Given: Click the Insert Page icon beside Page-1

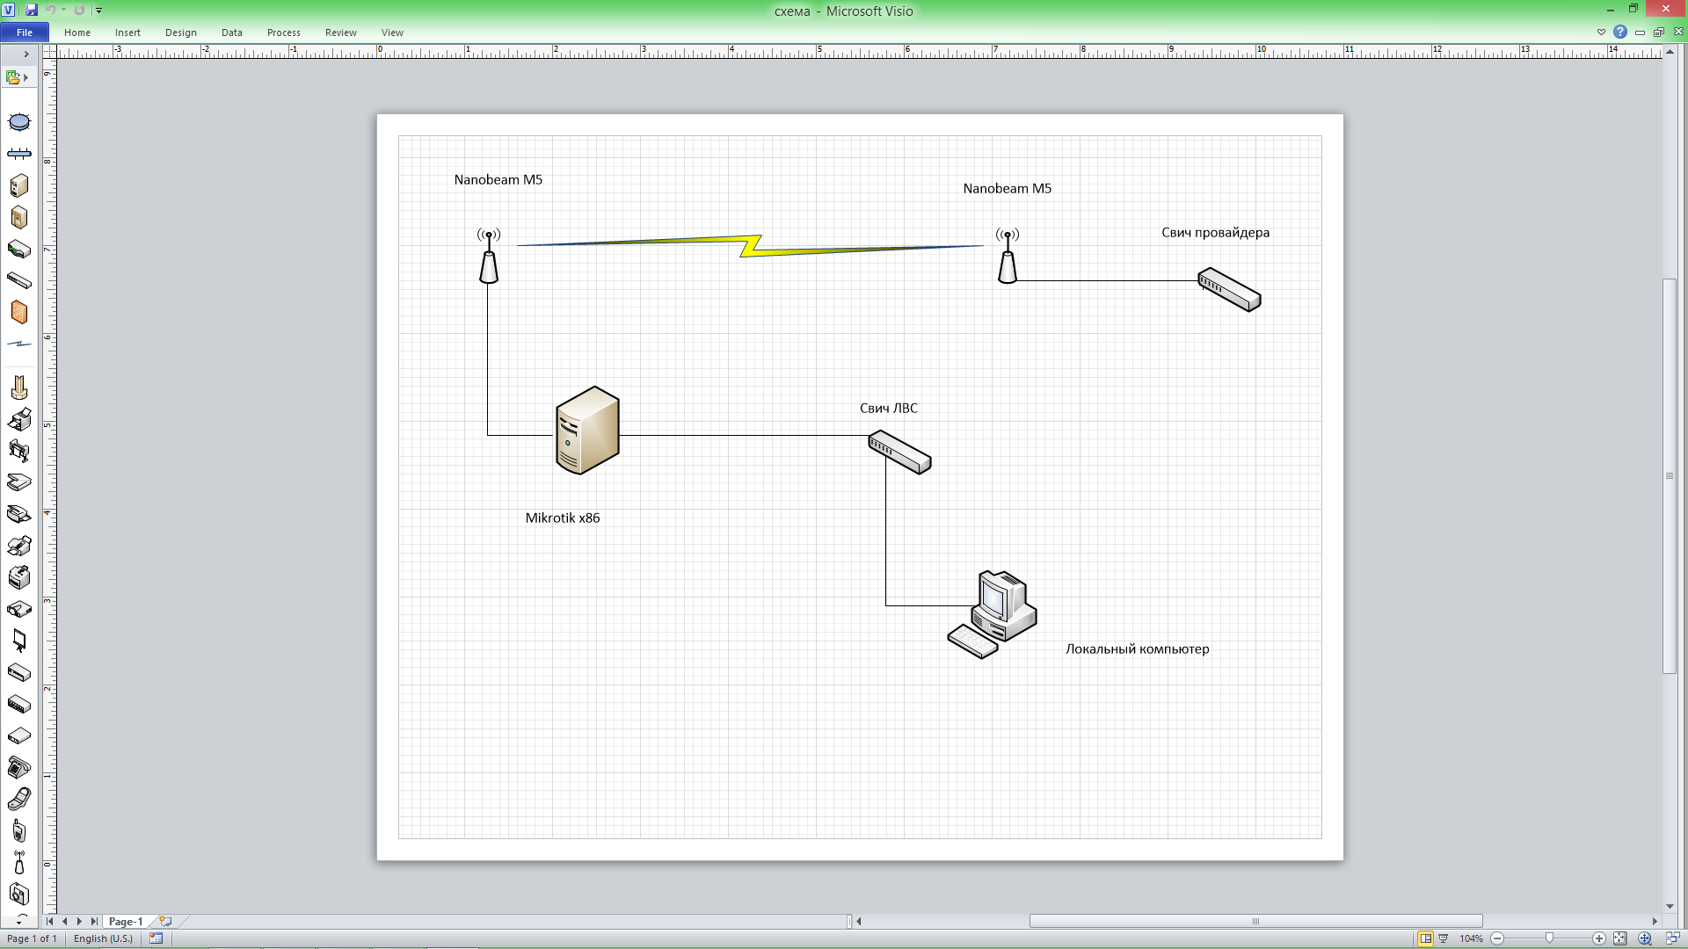Looking at the screenshot, I should pyautogui.click(x=165, y=921).
